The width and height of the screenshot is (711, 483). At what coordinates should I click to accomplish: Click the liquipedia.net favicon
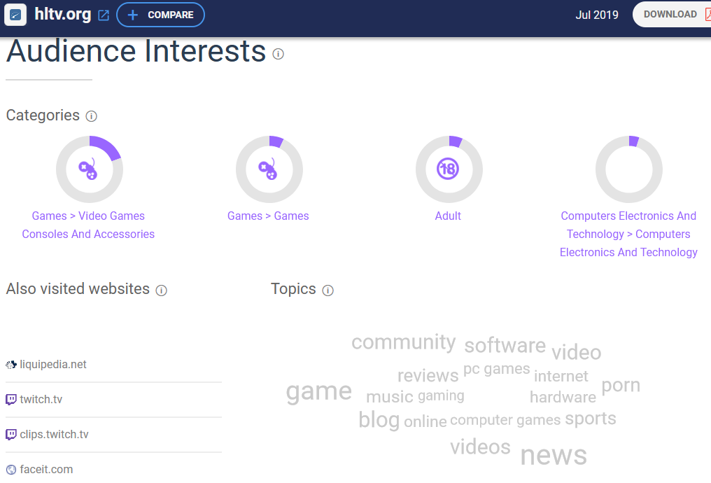[x=11, y=365]
